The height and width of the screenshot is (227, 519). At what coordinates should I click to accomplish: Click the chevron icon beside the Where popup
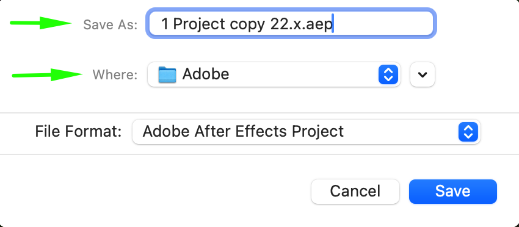423,74
